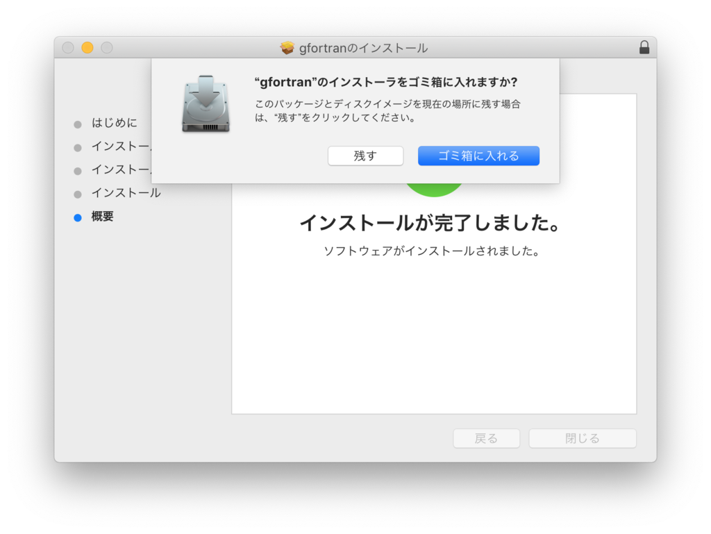The image size is (711, 534).
Task: Click the gray bullet beside はじめに
Action: point(78,124)
